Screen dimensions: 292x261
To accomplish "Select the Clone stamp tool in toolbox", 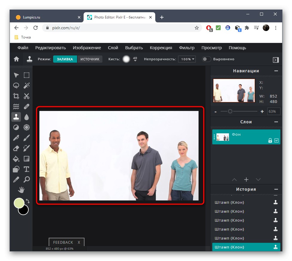I will (16, 117).
